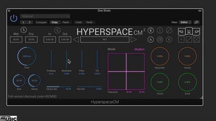
Task: Click the link chain icon
Action: tap(196, 22)
